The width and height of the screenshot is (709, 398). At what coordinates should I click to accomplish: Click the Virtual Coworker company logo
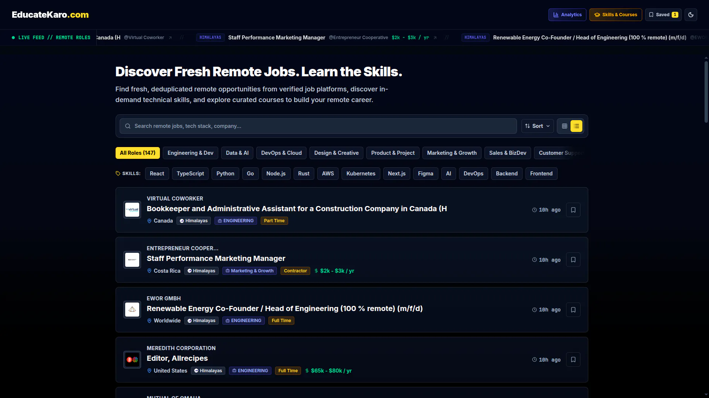132,210
